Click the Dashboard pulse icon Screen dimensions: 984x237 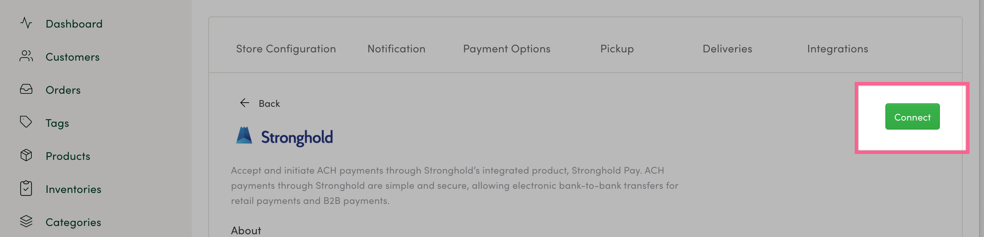click(26, 23)
